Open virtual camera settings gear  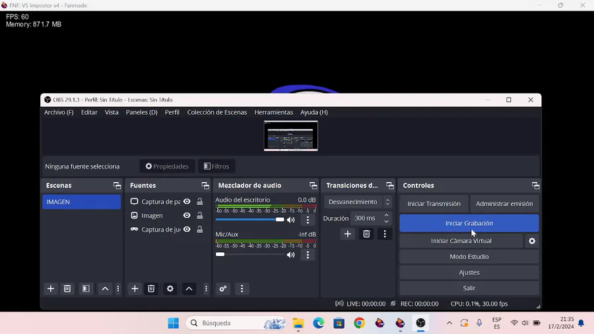coord(532,241)
